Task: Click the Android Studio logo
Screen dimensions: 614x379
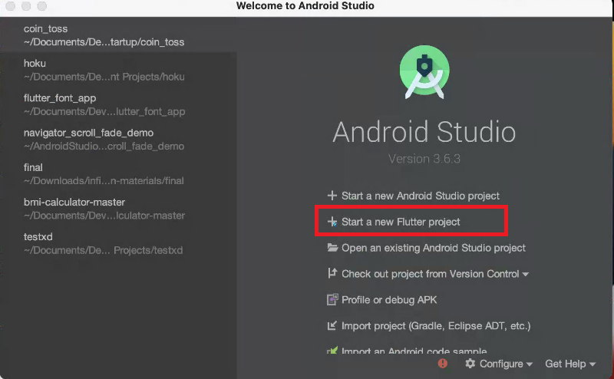Action: pos(424,72)
